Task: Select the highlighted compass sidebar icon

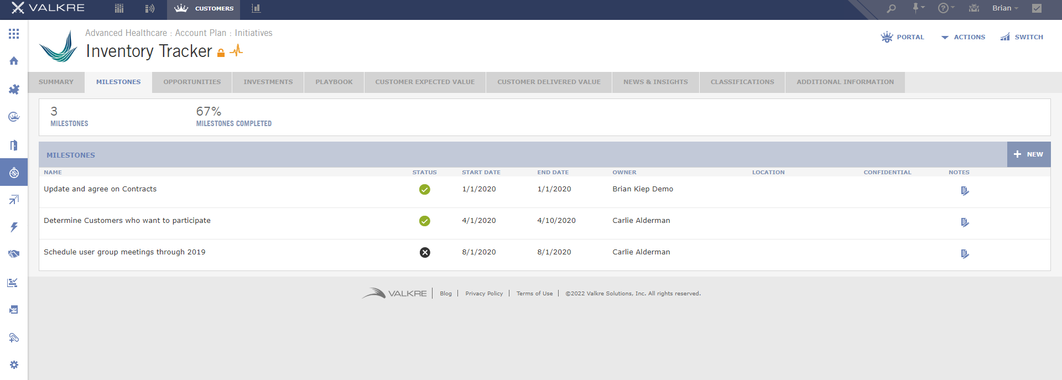Action: click(14, 173)
